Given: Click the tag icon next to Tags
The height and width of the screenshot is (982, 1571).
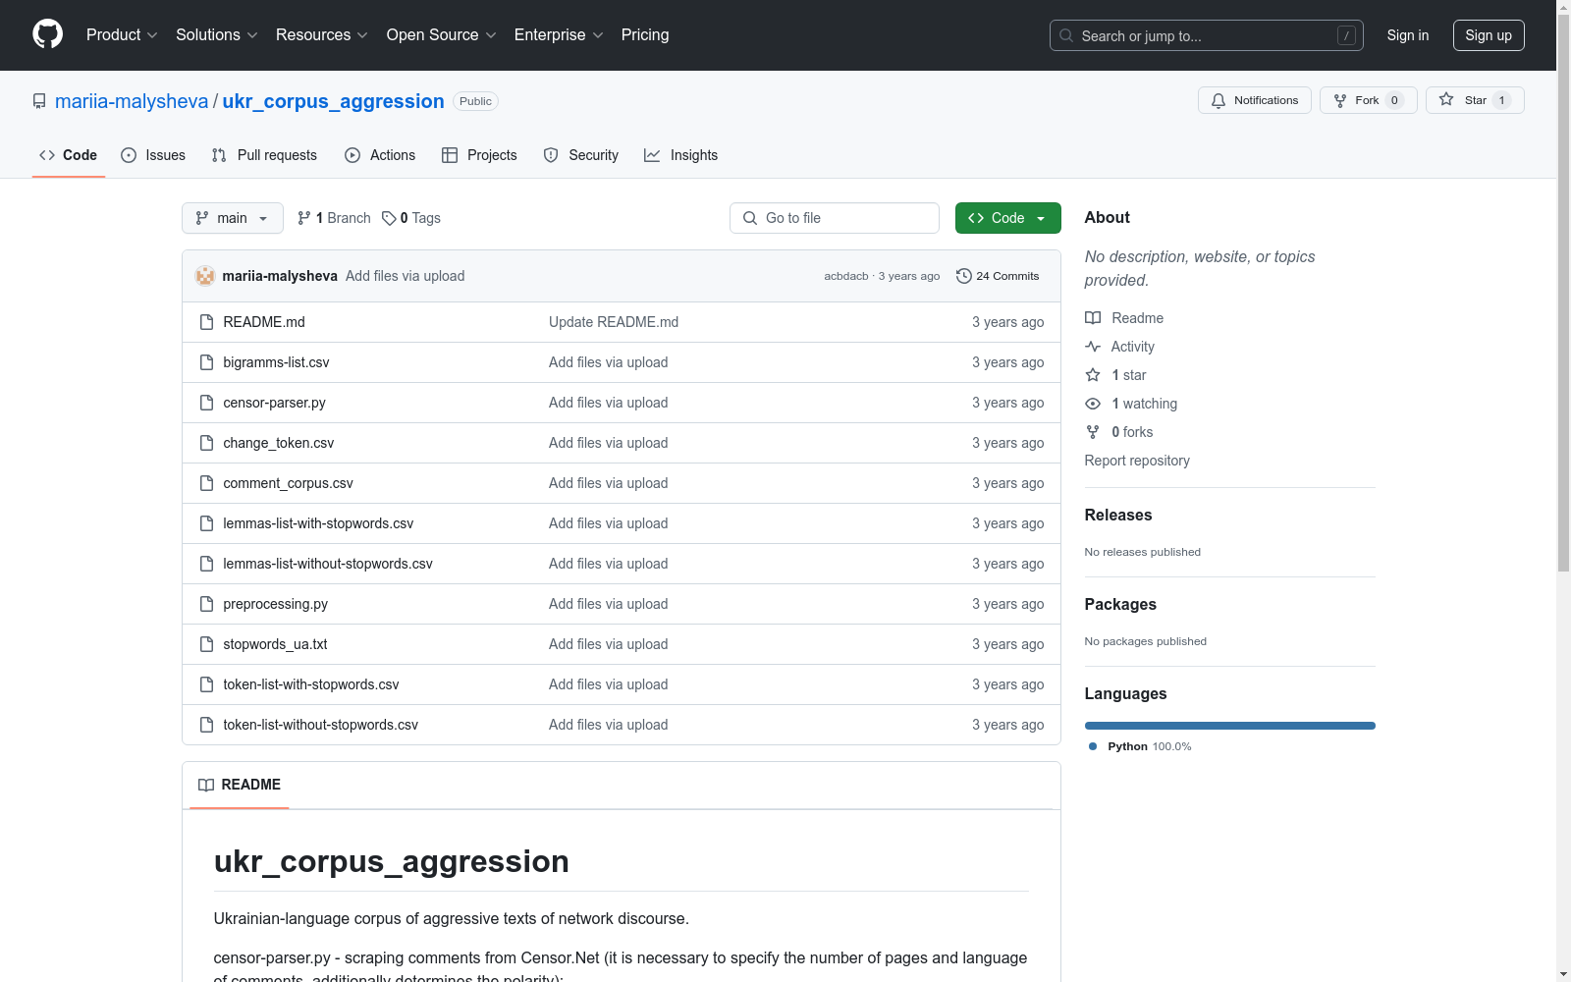Looking at the screenshot, I should 389,218.
